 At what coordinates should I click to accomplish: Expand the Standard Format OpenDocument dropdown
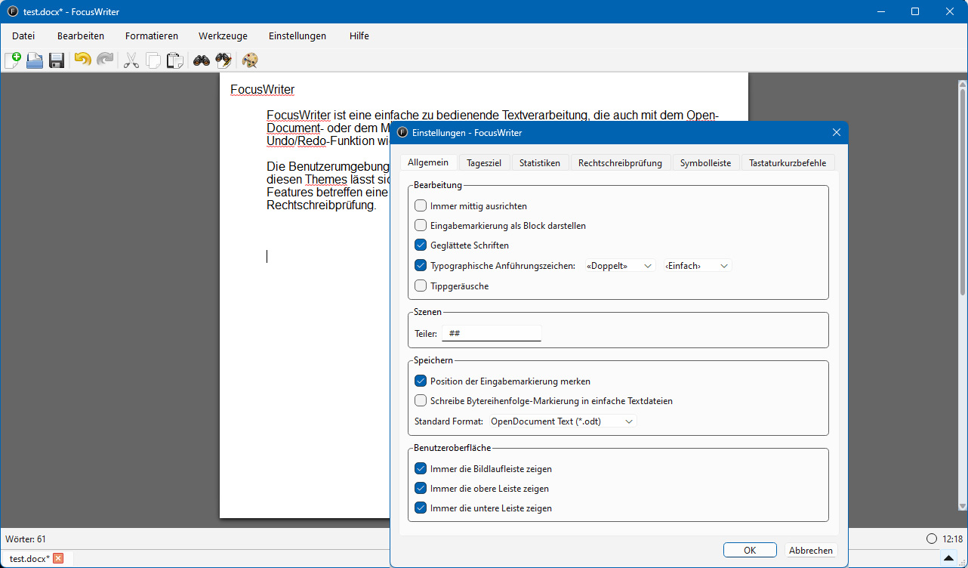pyautogui.click(x=563, y=421)
